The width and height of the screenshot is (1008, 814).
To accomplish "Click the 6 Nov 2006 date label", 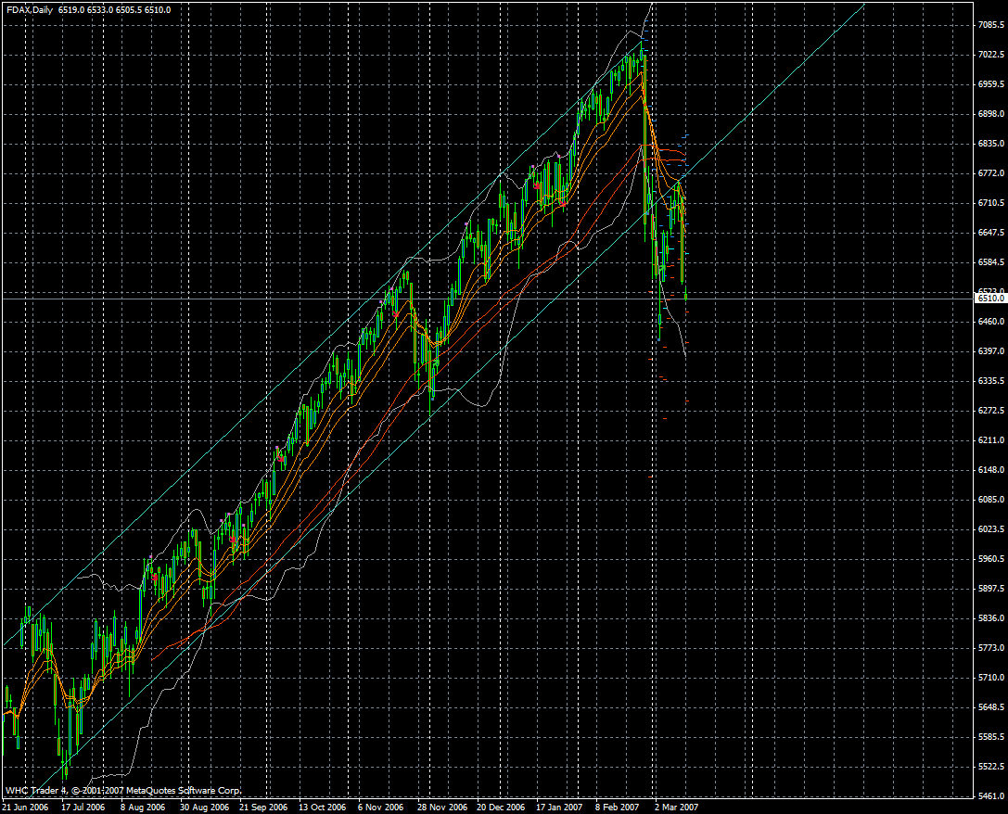I will tap(380, 808).
